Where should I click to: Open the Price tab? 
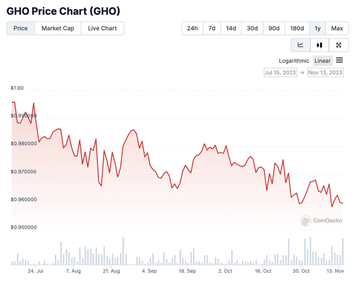click(21, 28)
